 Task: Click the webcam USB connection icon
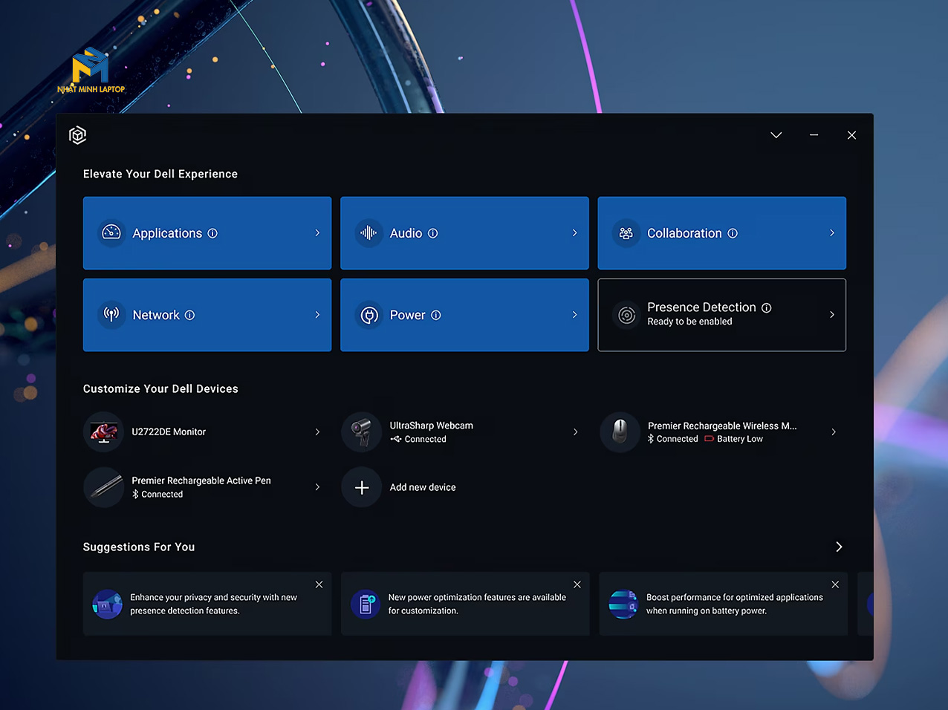pos(396,439)
